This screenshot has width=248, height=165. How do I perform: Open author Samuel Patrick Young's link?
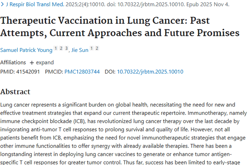[26, 50]
